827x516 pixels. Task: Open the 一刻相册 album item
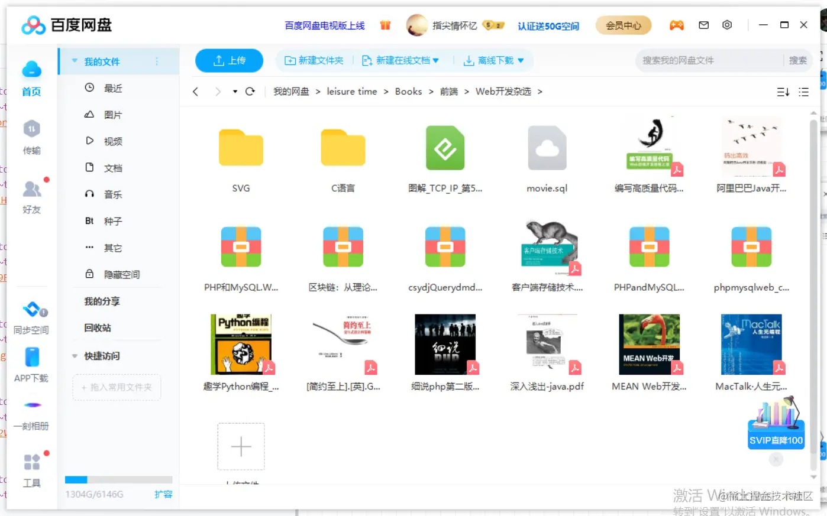tap(31, 415)
